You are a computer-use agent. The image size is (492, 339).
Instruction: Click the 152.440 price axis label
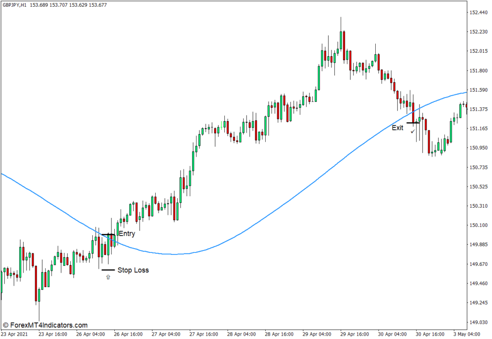pos(480,13)
